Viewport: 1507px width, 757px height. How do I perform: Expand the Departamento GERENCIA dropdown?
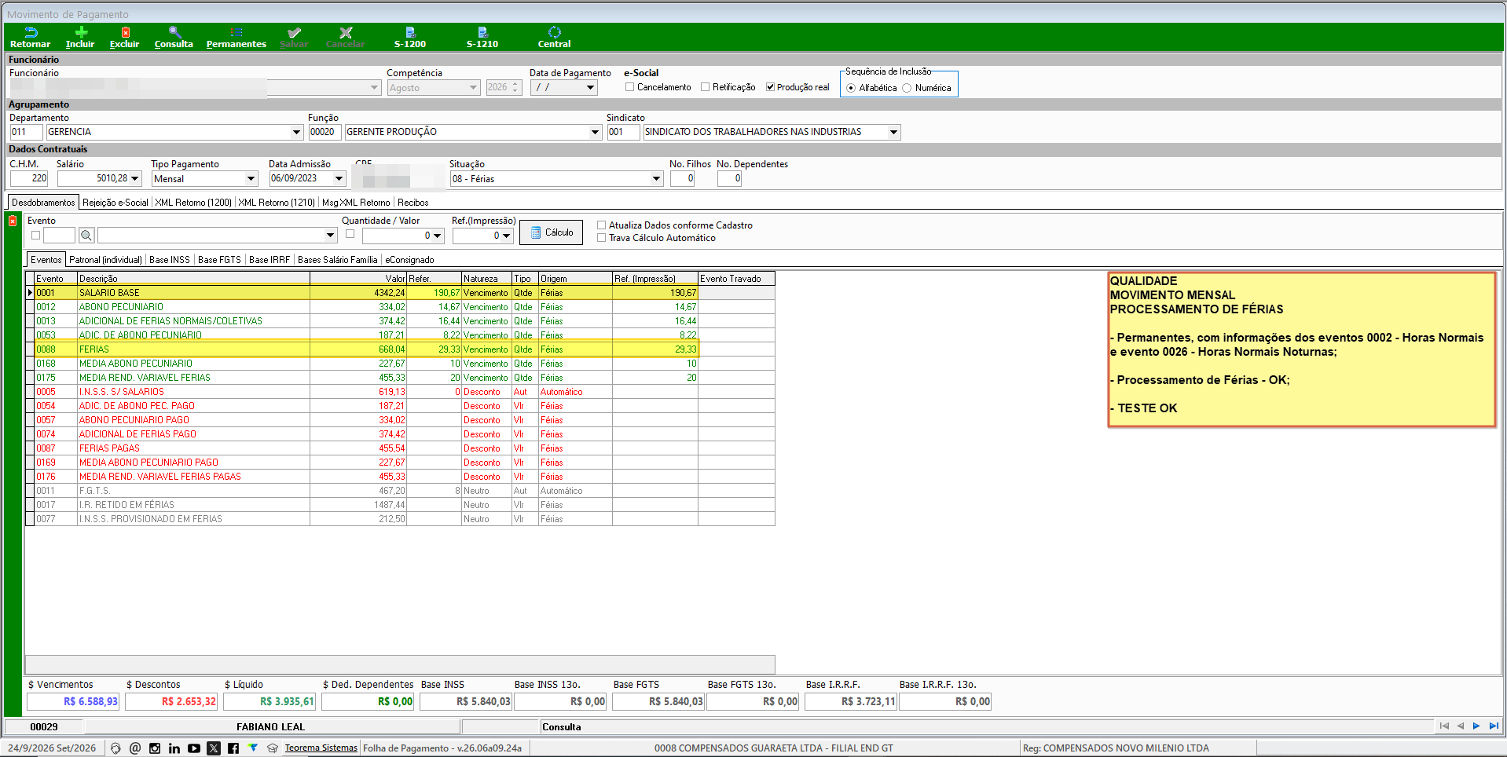[296, 132]
